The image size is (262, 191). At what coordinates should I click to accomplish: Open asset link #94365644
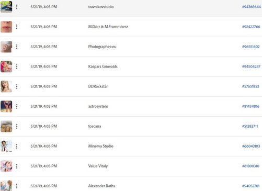click(251, 7)
